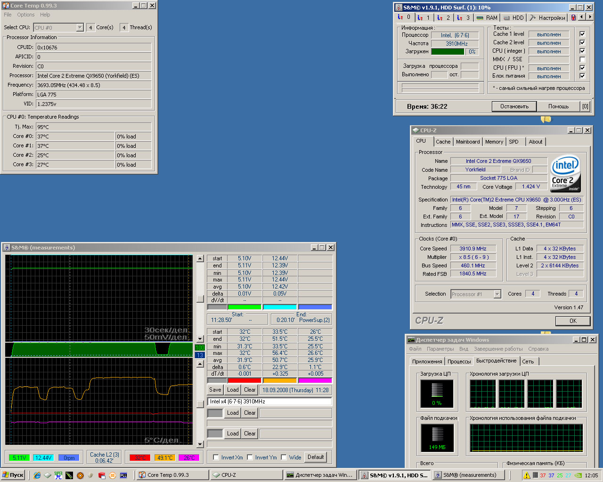Click the green voltage color swatch

[x=244, y=307]
